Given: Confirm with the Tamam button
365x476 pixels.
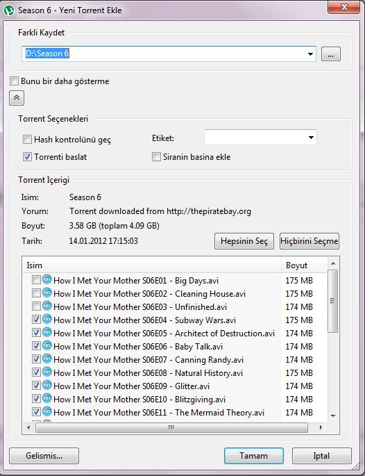Looking at the screenshot, I should point(254,456).
